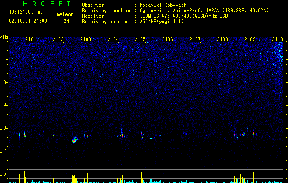This screenshot has width=288, height=183.
Task: Click the 1.1 kHz axis label
Action: [4, 59]
